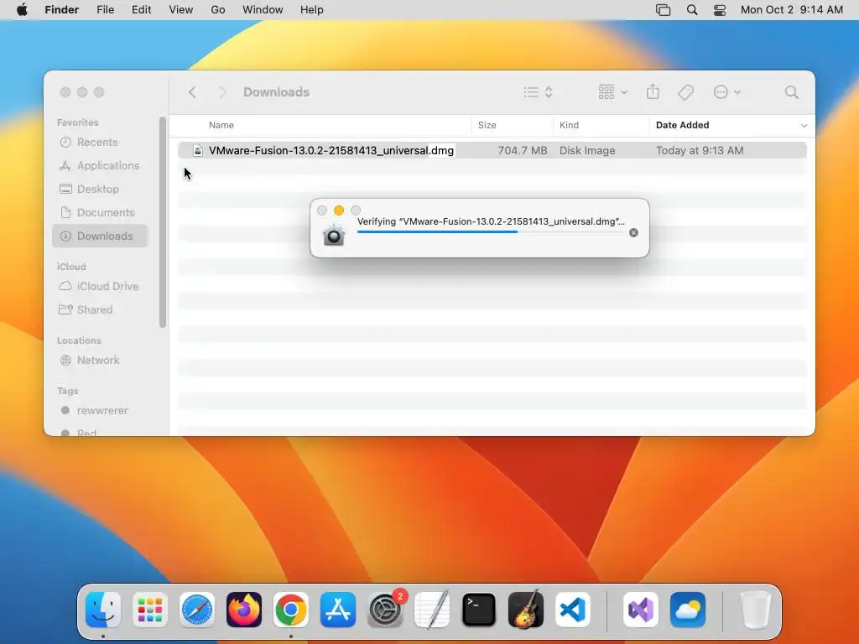Open the Window menu
This screenshot has width=859, height=644.
click(x=263, y=10)
